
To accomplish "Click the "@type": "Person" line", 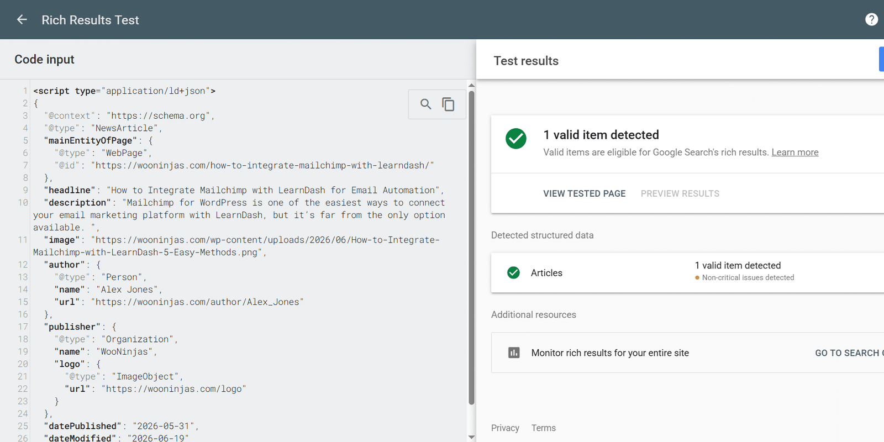I will (x=101, y=277).
